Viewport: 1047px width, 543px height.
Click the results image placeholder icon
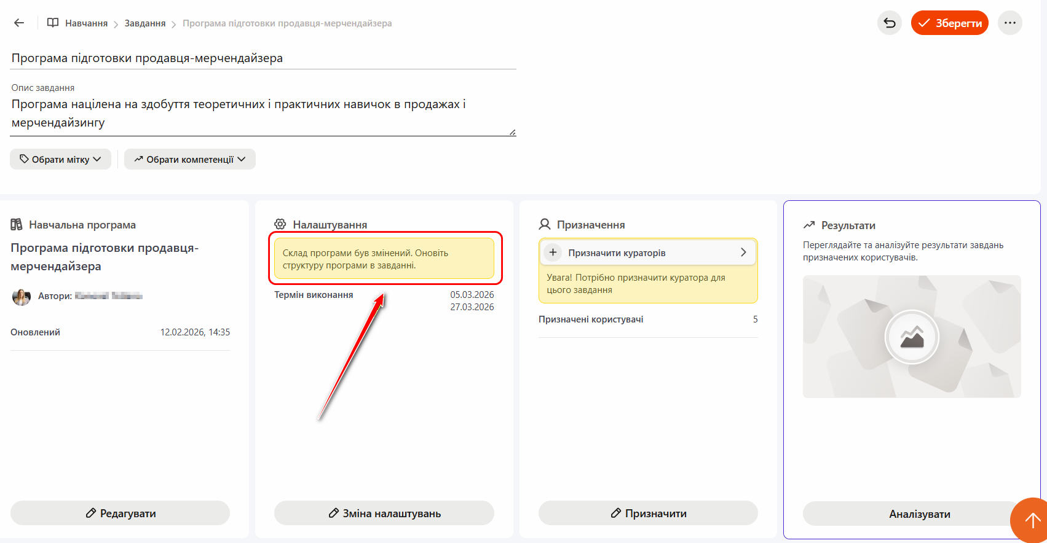[912, 337]
